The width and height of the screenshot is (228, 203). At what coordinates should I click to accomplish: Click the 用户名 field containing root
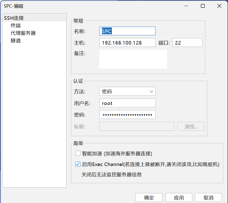point(127,103)
